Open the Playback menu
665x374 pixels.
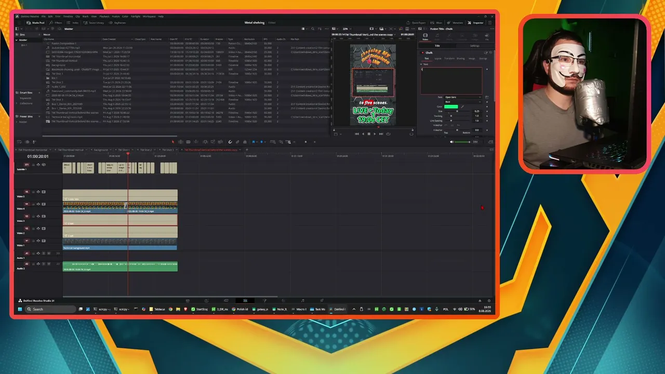[104, 17]
